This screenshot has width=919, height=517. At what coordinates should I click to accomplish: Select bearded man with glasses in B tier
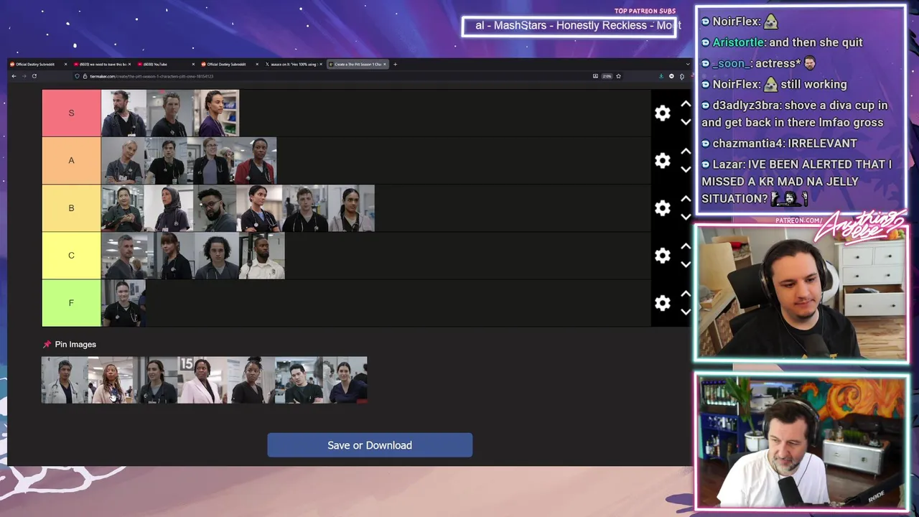[215, 208]
